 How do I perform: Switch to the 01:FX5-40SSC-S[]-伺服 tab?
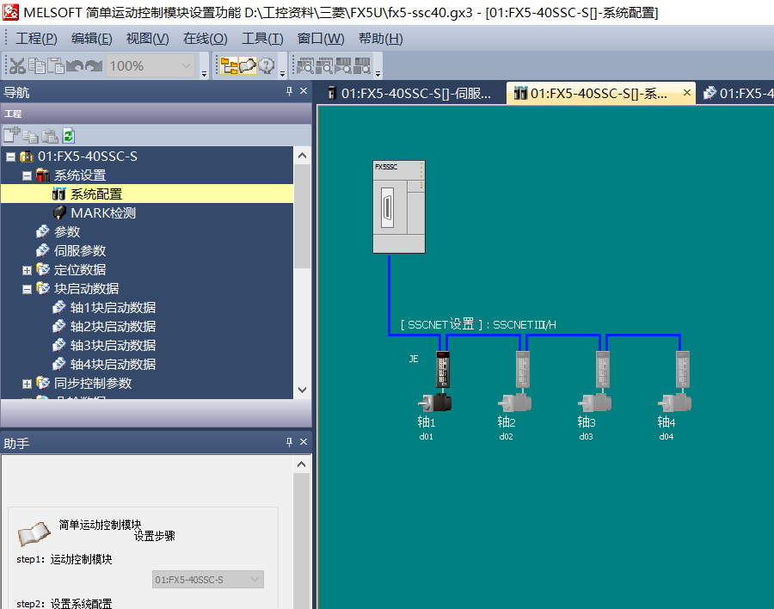[409, 93]
